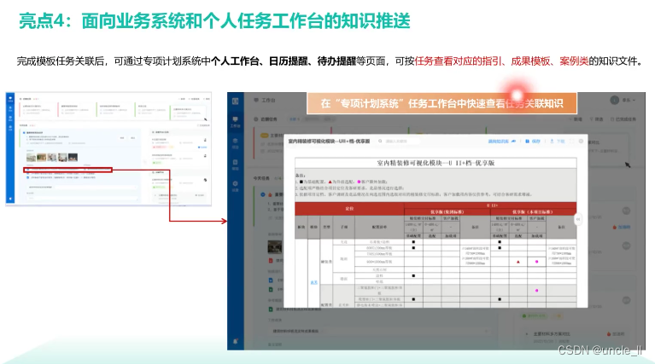Click dark thumbnail in small left screenshot
The width and height of the screenshot is (655, 364).
point(73,157)
